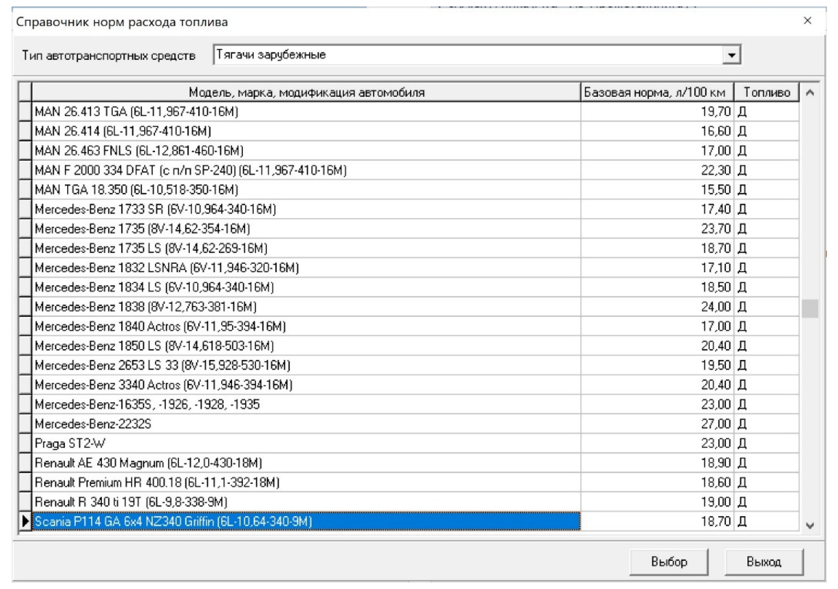Click row selector for Mercedes-Benz 1838
Image resolution: width=838 pixels, height=589 pixels.
25,307
